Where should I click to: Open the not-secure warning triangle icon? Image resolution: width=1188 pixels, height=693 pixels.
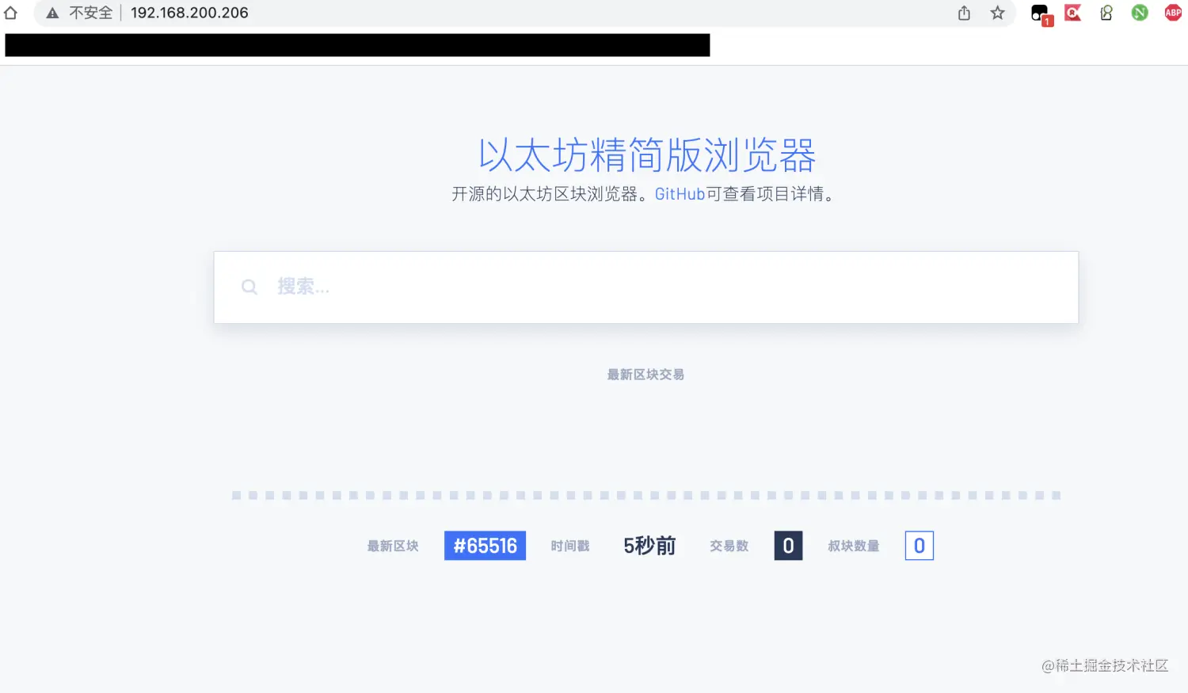point(52,13)
